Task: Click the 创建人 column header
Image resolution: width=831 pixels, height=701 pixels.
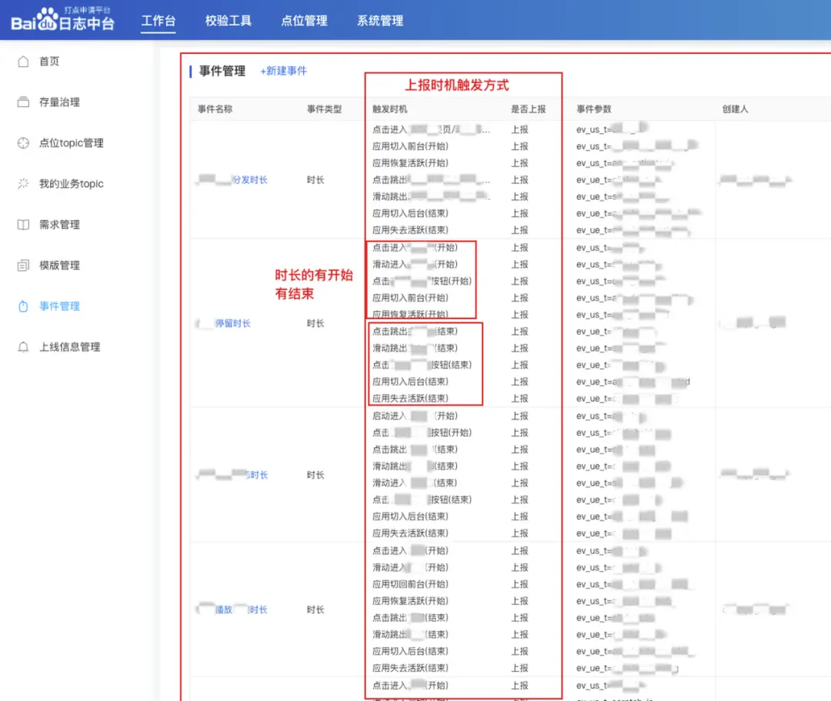Action: [x=736, y=109]
